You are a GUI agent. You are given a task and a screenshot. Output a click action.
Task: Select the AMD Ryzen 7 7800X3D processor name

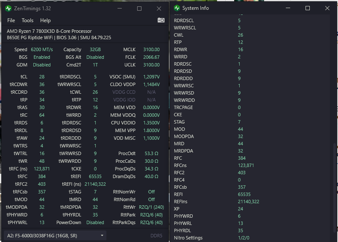tap(49, 31)
